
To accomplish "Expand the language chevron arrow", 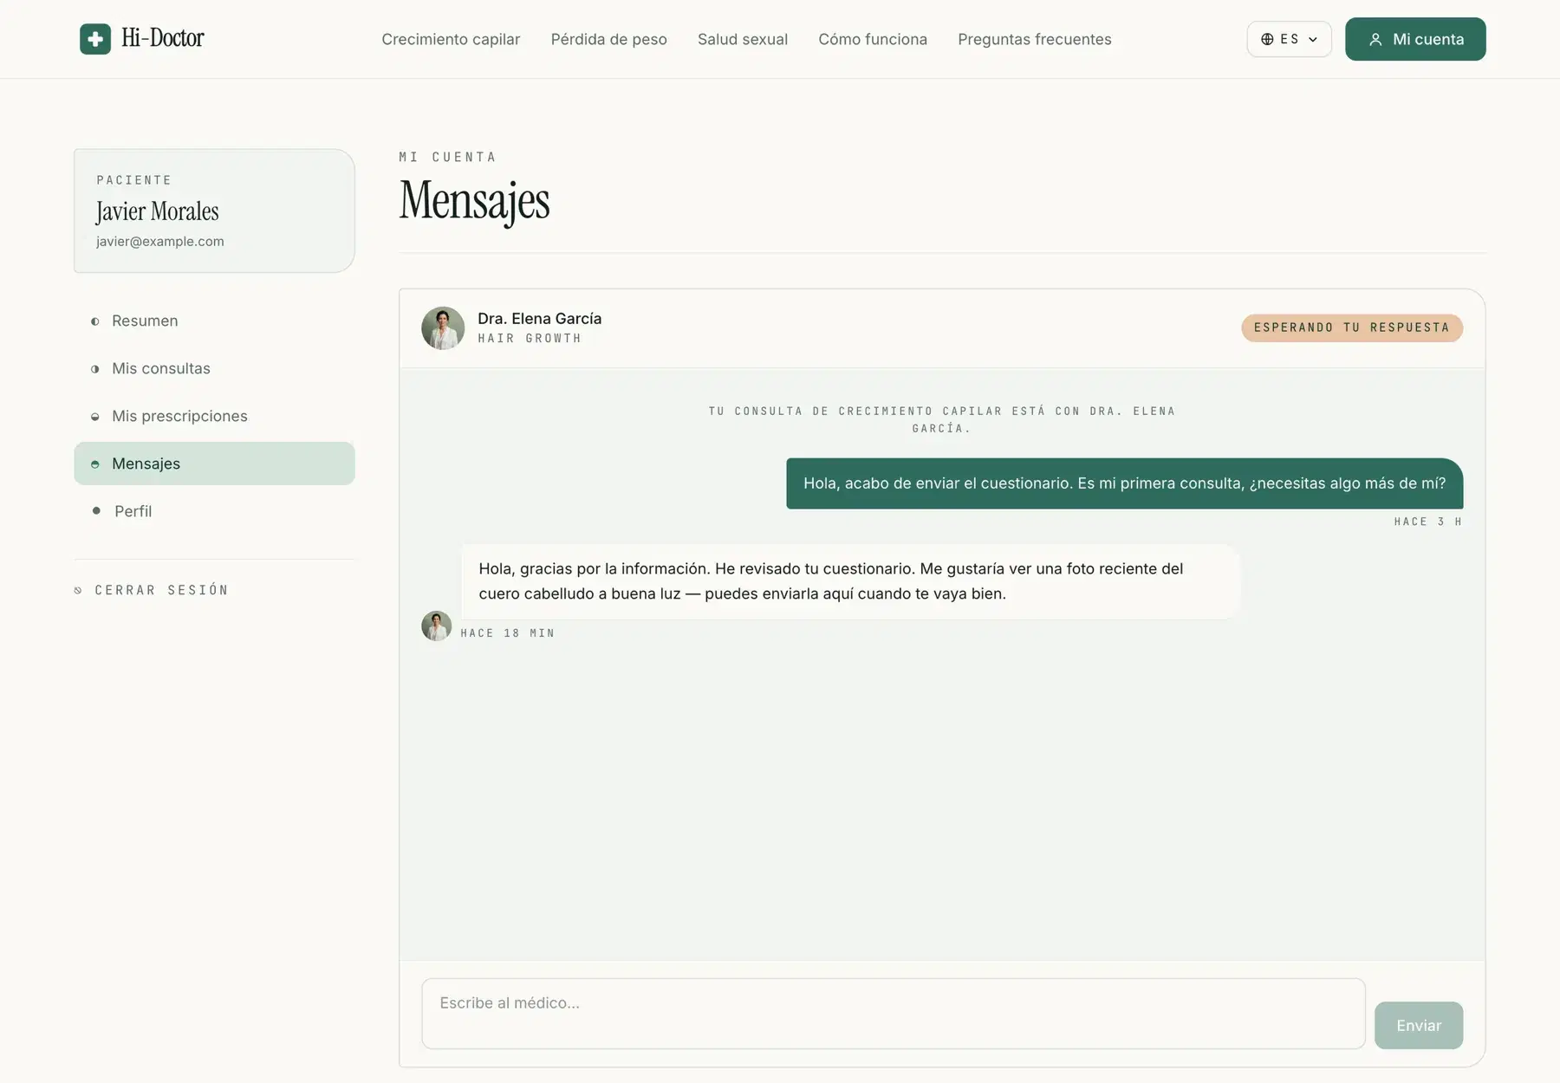I will 1310,39.
